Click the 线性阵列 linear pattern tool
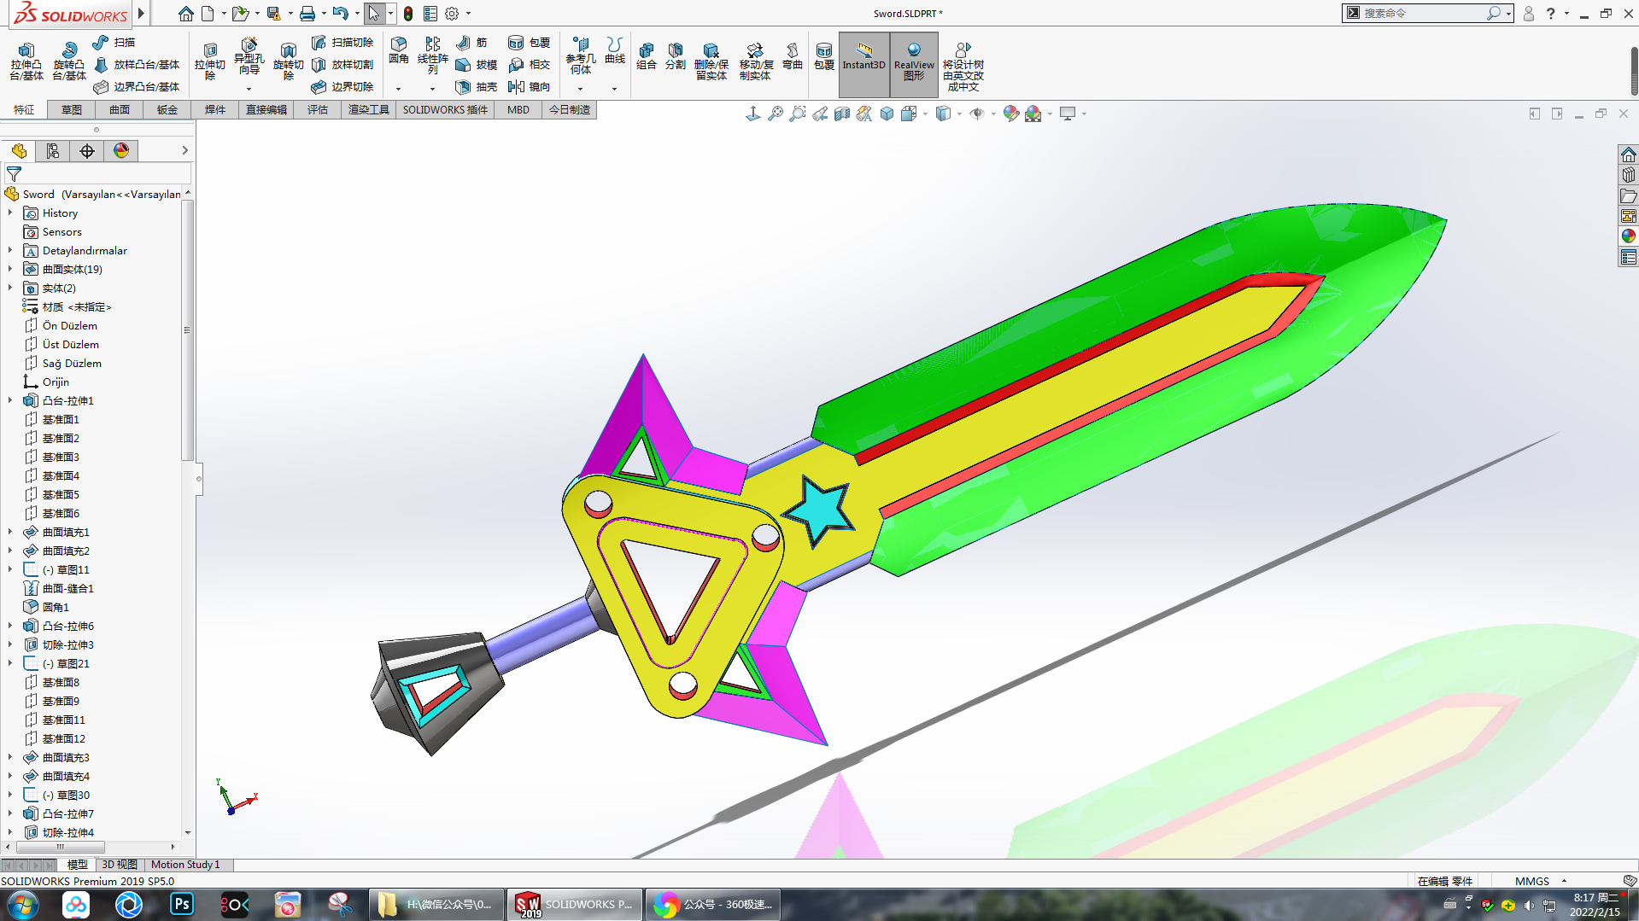The image size is (1639, 921). pos(432,56)
